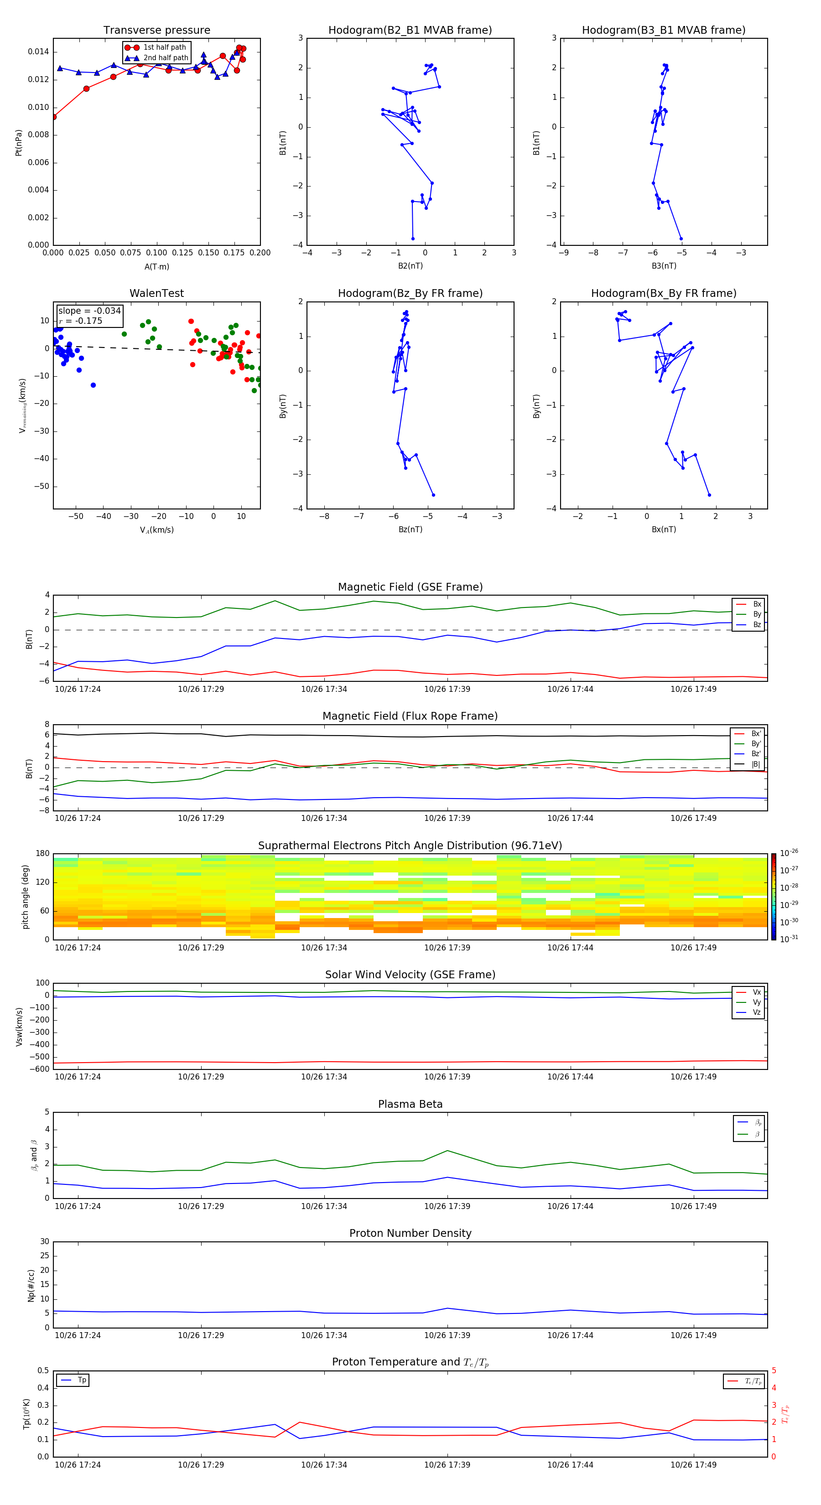Click the 'Hodogram(B2_B1 MVAB frame)' title

point(410,31)
